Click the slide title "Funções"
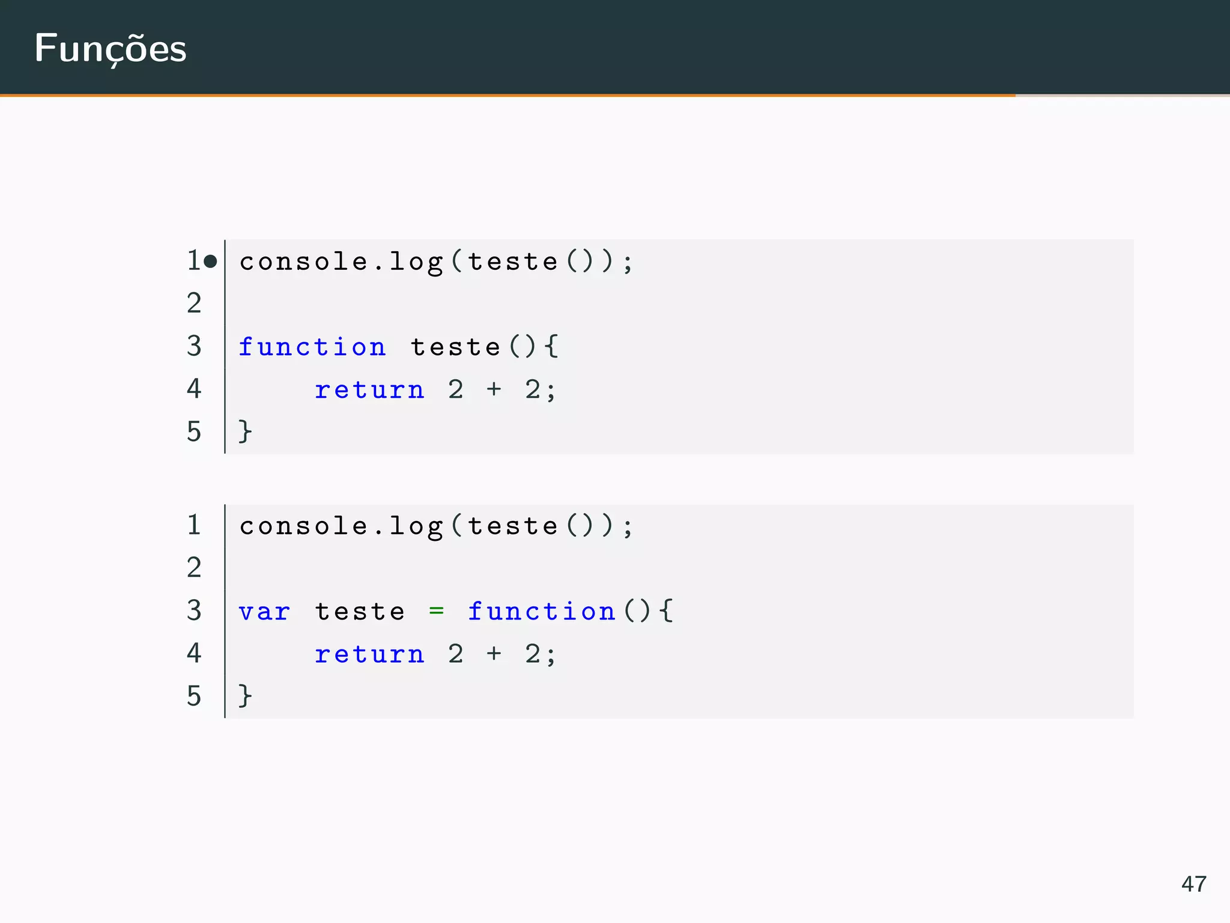Image resolution: width=1230 pixels, height=923 pixels. pos(111,49)
